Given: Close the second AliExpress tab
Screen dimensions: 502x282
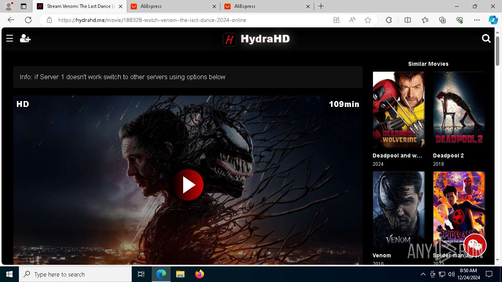Looking at the screenshot, I should 308,6.
